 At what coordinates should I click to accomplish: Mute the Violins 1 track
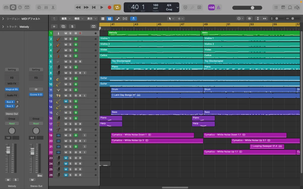click(66, 39)
